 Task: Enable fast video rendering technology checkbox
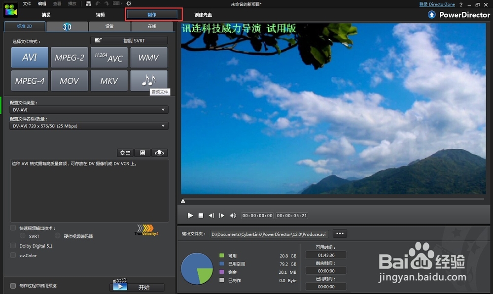[x=13, y=228]
